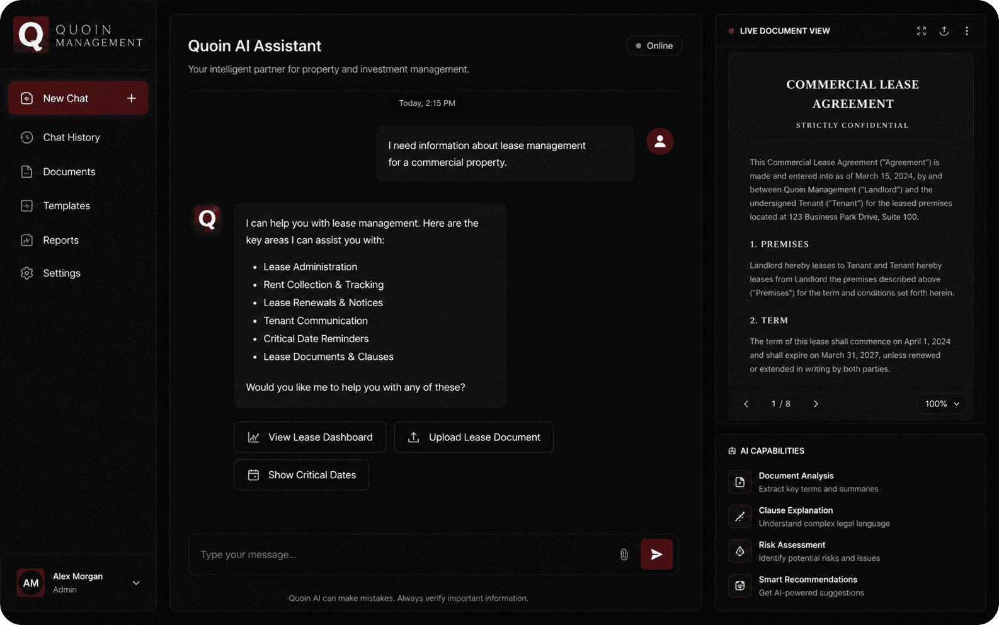This screenshot has width=999, height=625.
Task: Open the Reports page
Action: click(x=60, y=240)
